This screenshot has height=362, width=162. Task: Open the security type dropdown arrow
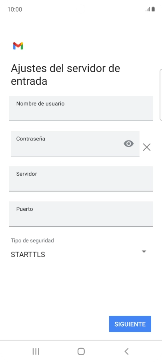point(144,252)
